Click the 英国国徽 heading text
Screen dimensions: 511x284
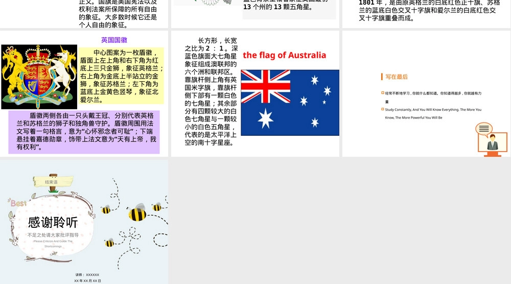[114, 40]
